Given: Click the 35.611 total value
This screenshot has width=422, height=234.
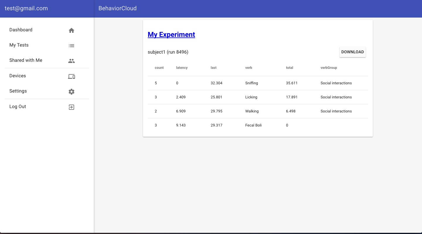Looking at the screenshot, I should [x=292, y=83].
